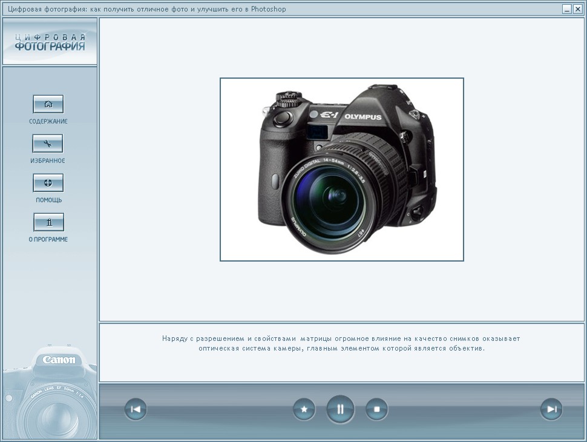
Task: Pause the lesson playback
Action: point(340,409)
